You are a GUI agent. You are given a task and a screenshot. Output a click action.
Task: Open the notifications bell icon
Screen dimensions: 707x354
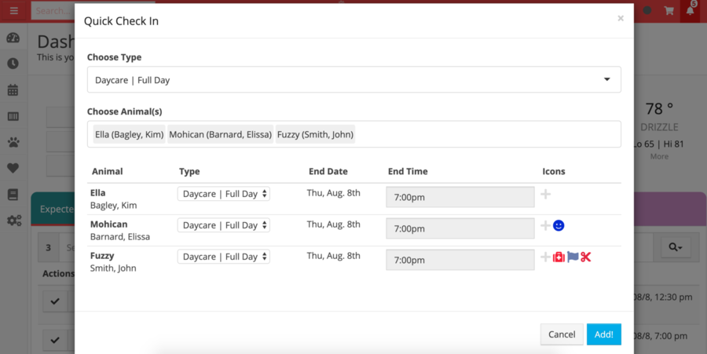pyautogui.click(x=691, y=10)
